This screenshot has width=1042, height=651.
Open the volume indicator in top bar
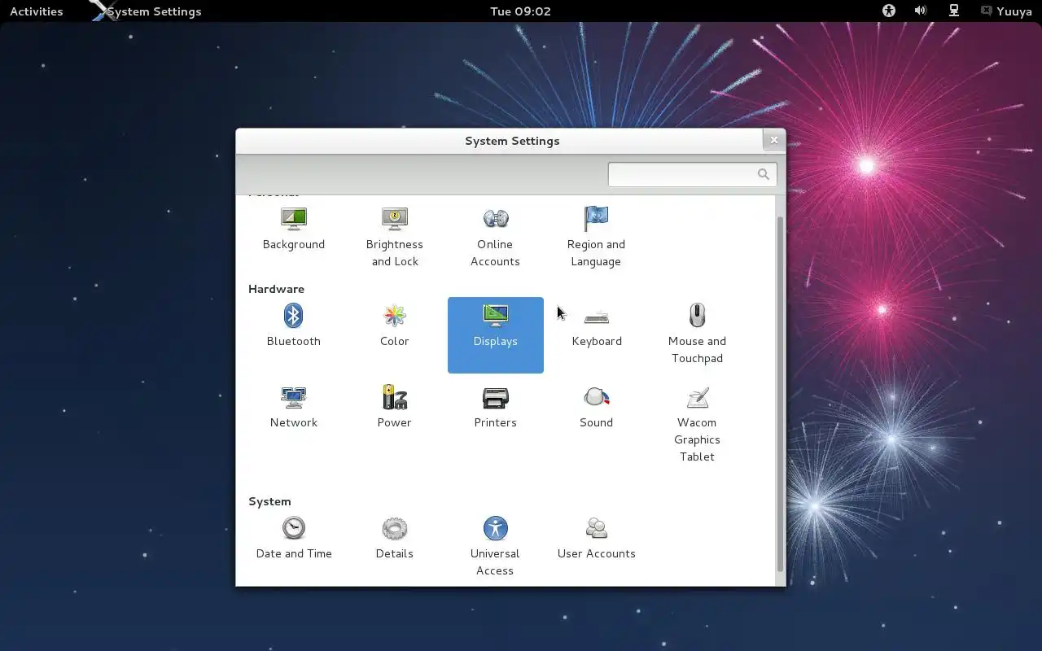(x=921, y=11)
